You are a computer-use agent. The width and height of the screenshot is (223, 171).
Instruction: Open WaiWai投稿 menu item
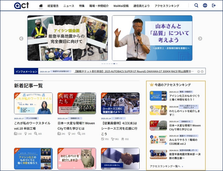click(121, 6)
